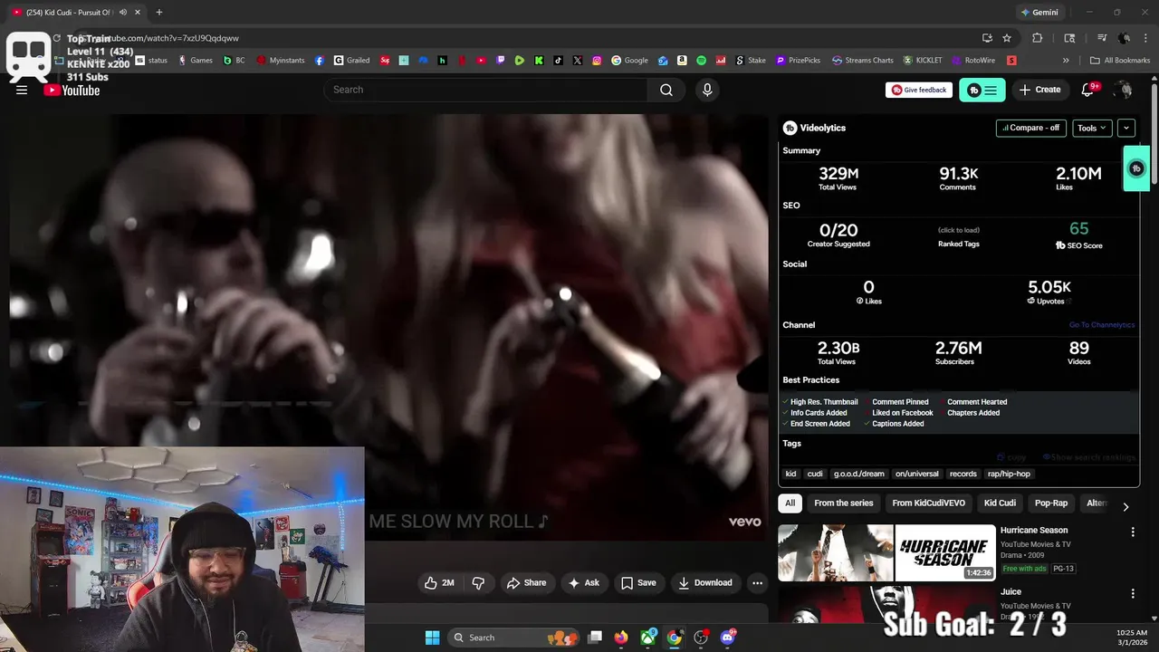Open the Grailed bookmark
The height and width of the screenshot is (652, 1159).
(x=352, y=61)
